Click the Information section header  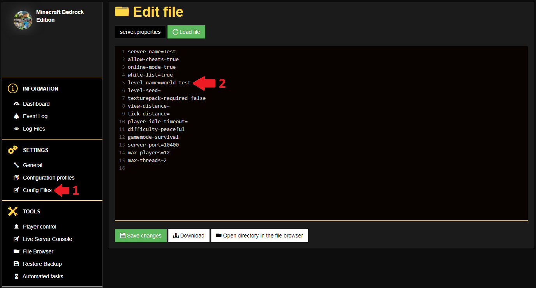coord(40,89)
